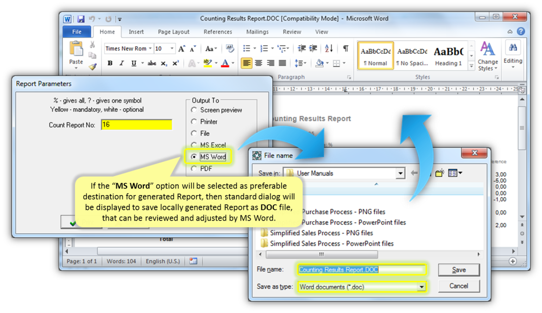Choose PDF as output destination

click(x=202, y=169)
